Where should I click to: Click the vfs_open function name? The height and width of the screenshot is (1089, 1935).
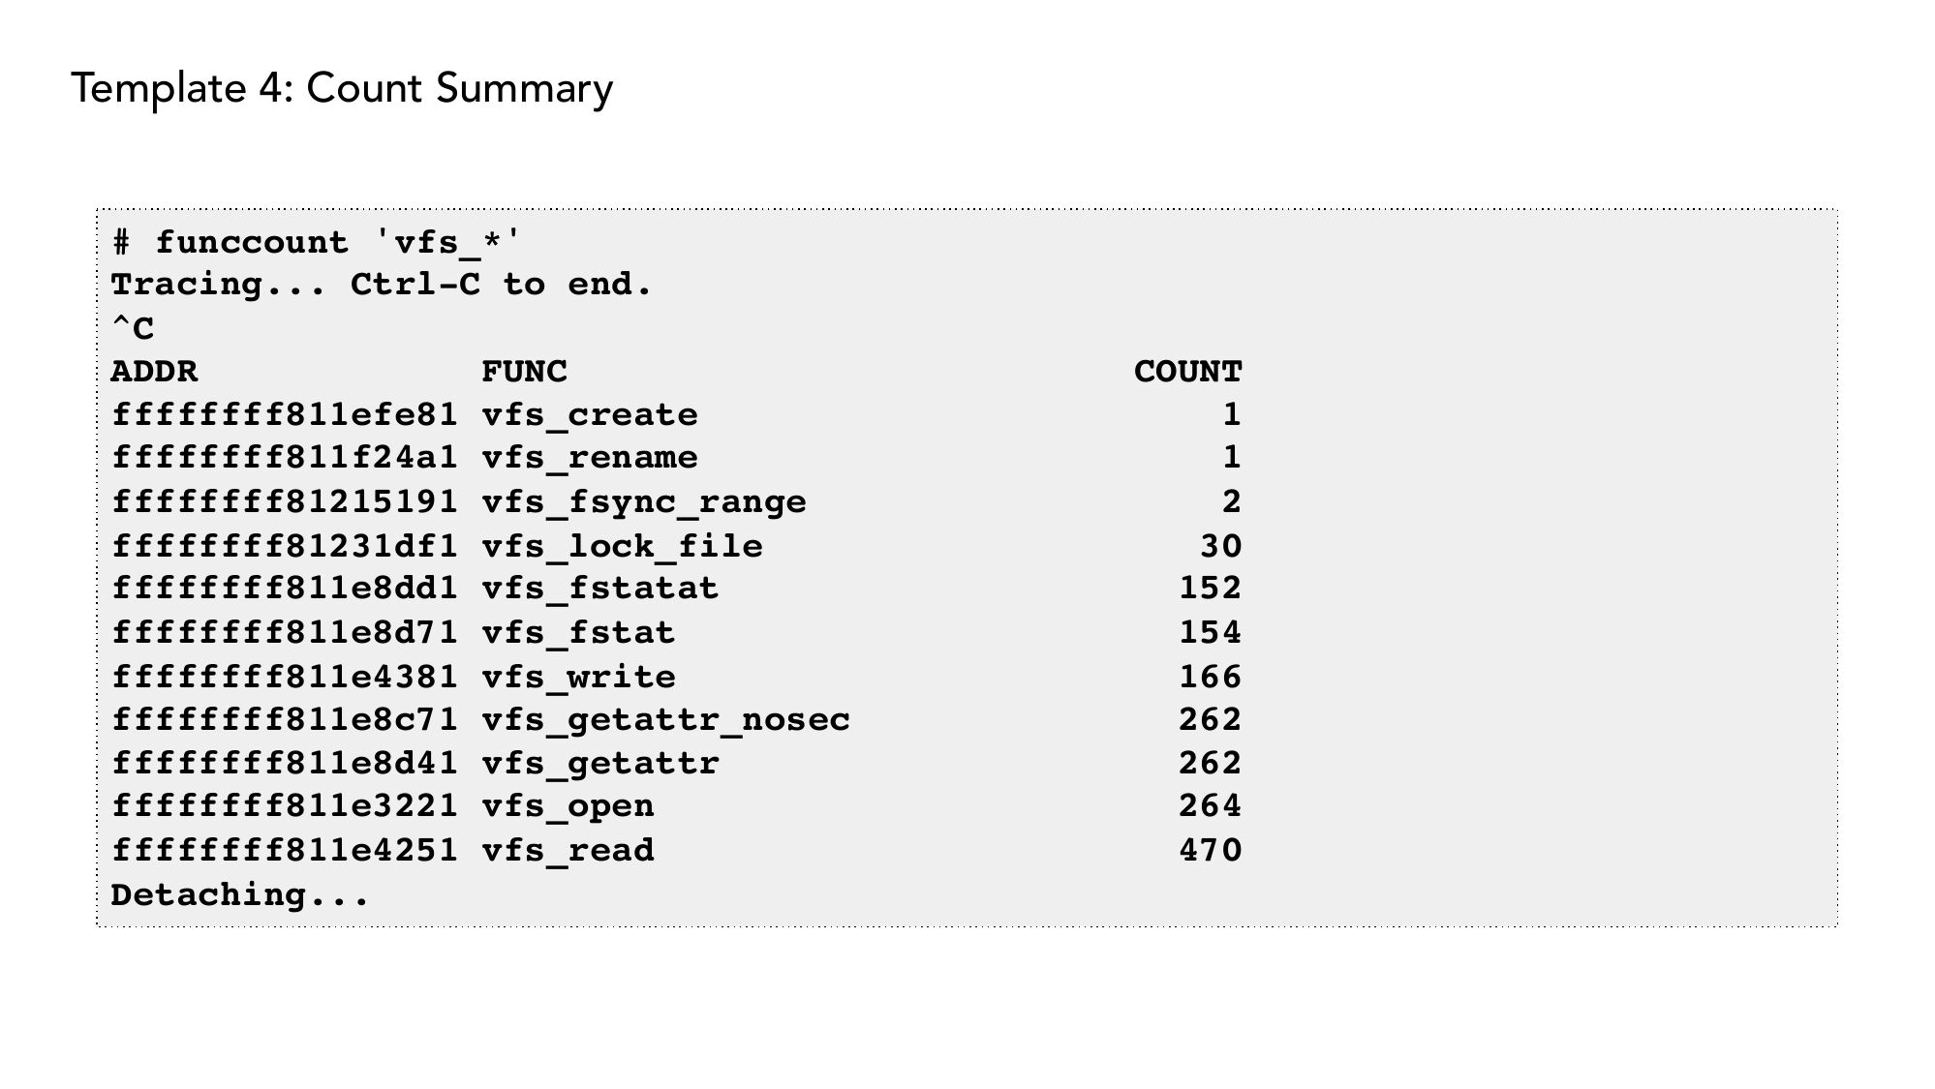(x=568, y=806)
